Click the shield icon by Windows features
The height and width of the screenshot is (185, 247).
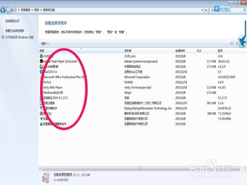3,37
